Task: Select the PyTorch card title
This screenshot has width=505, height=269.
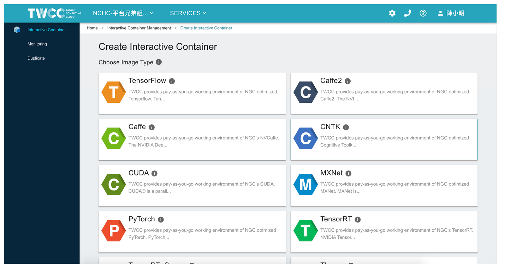Action: click(x=142, y=219)
